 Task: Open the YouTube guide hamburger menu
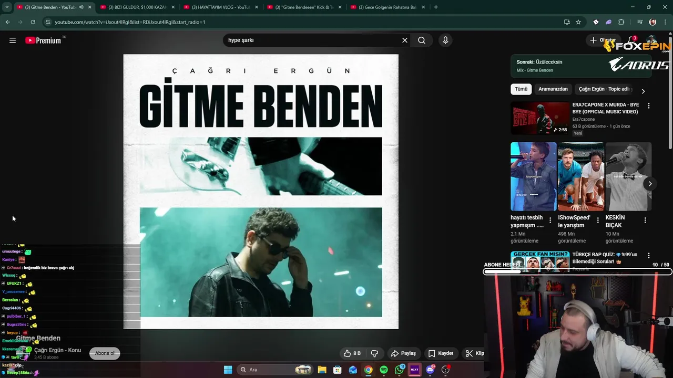point(13,40)
